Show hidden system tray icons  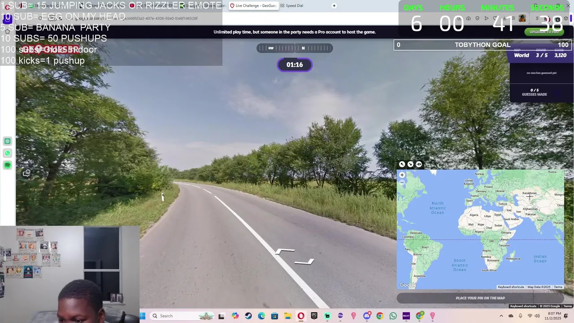[x=501, y=316]
